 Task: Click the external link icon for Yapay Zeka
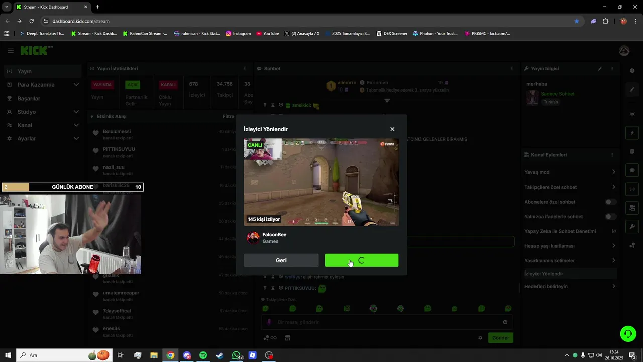coord(613,231)
